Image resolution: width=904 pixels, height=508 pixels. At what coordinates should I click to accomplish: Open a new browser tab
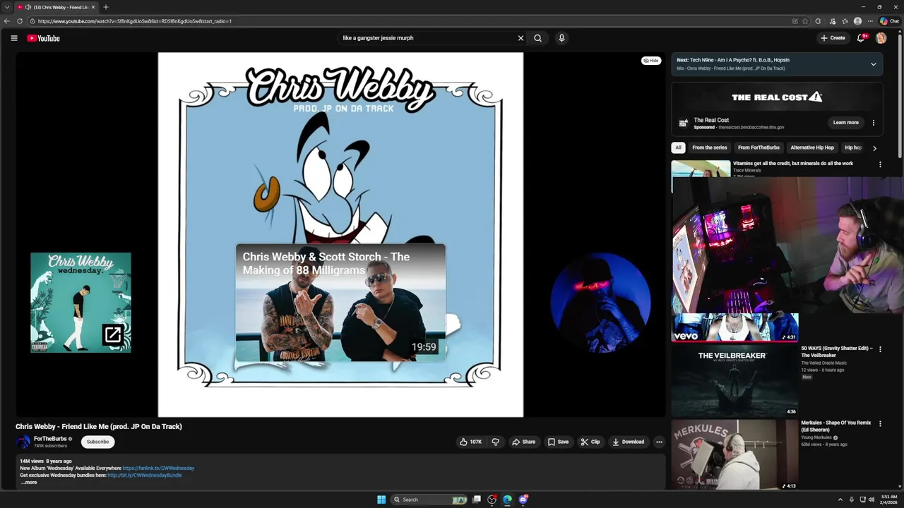pyautogui.click(x=106, y=7)
